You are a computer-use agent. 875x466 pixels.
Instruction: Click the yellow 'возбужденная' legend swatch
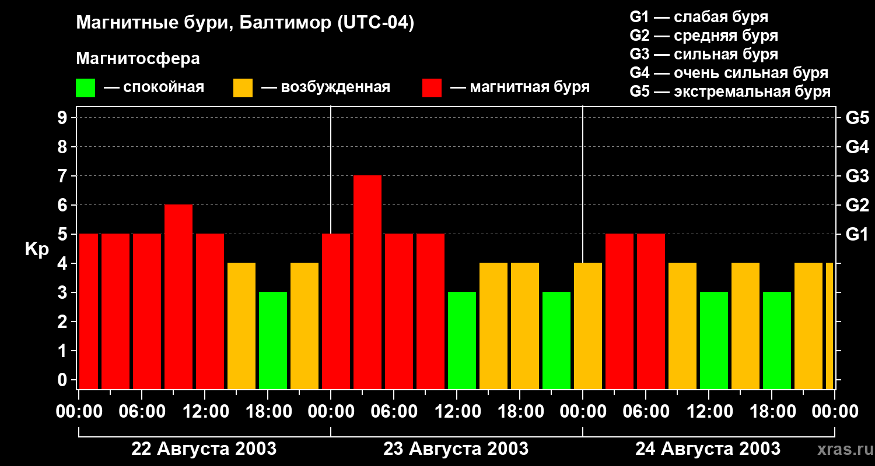pyautogui.click(x=243, y=88)
